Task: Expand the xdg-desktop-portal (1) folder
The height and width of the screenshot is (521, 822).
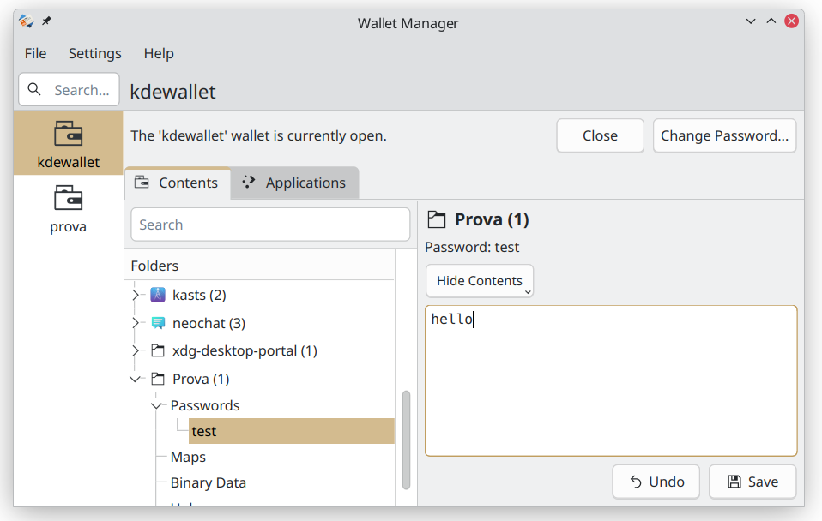Action: (136, 350)
